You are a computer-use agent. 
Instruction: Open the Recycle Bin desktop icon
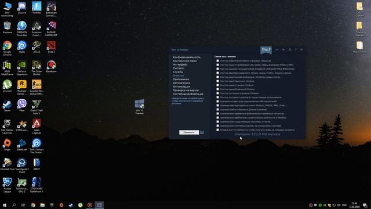pyautogui.click(x=7, y=27)
